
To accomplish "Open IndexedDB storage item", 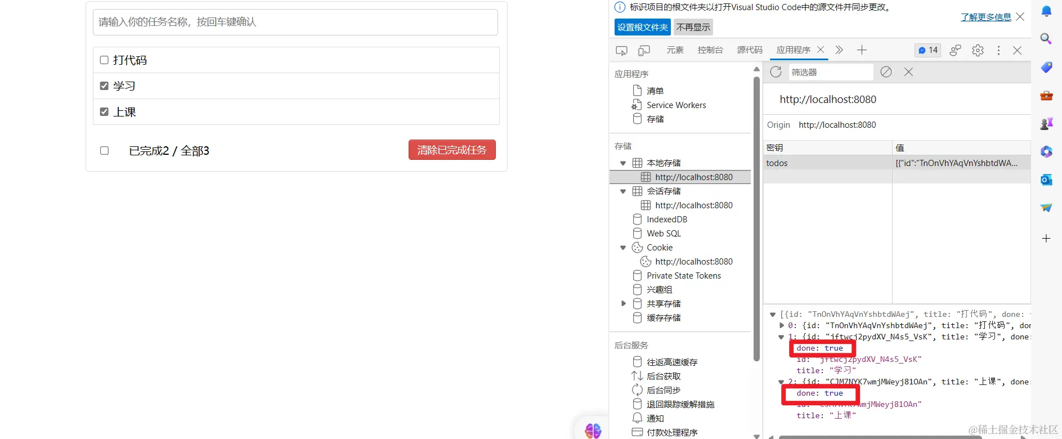I will [x=666, y=219].
